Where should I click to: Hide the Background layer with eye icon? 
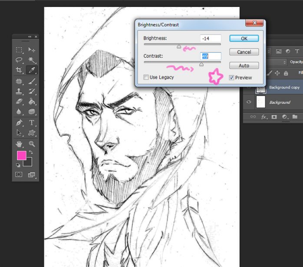pos(249,102)
